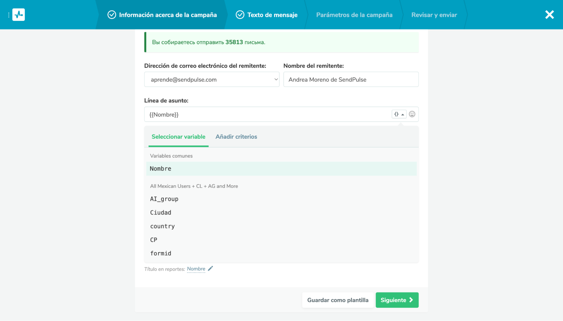Click the pencil icon to edit report title

point(210,269)
